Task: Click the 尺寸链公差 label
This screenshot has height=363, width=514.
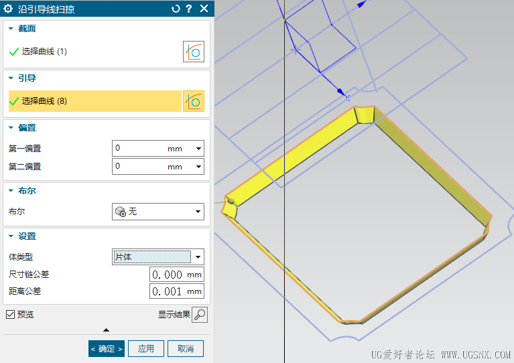Action: (29, 275)
